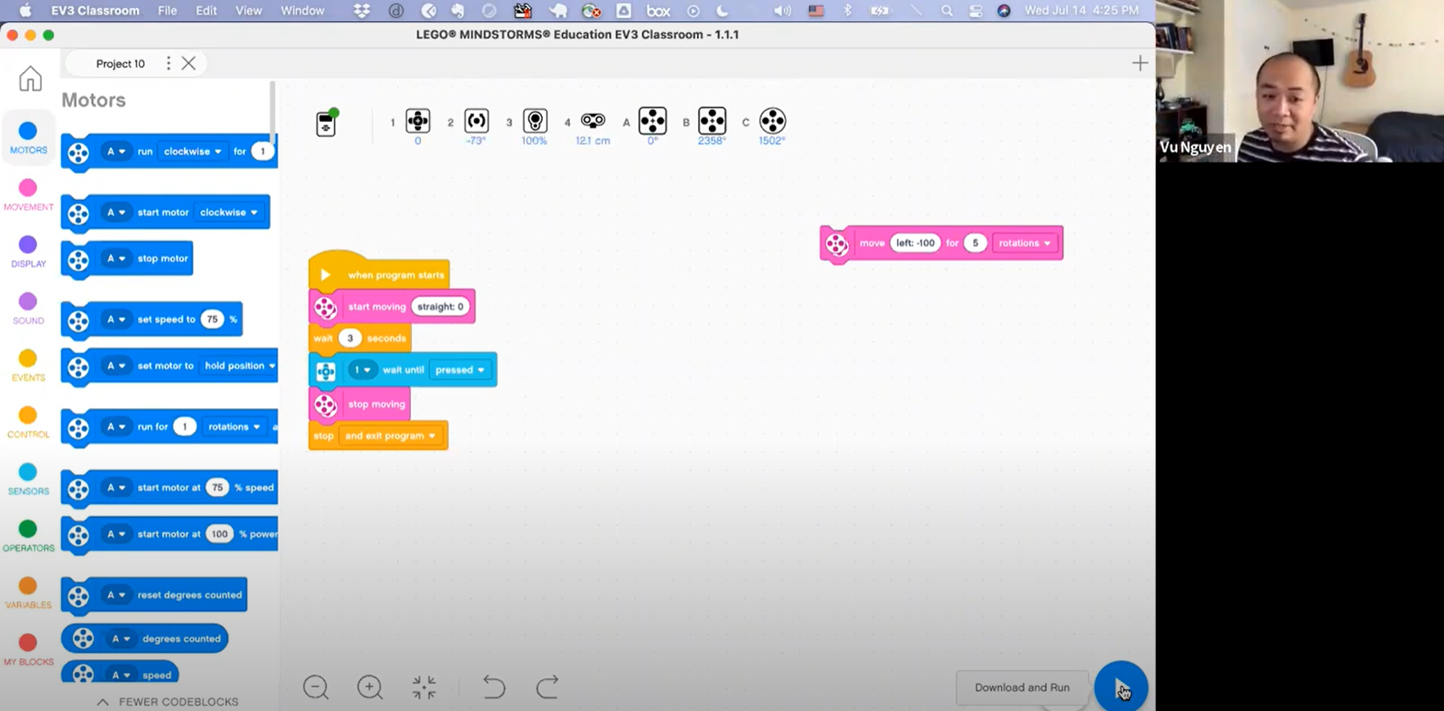The image size is (1444, 711).
Task: Click port C motor icon
Action: click(x=772, y=121)
